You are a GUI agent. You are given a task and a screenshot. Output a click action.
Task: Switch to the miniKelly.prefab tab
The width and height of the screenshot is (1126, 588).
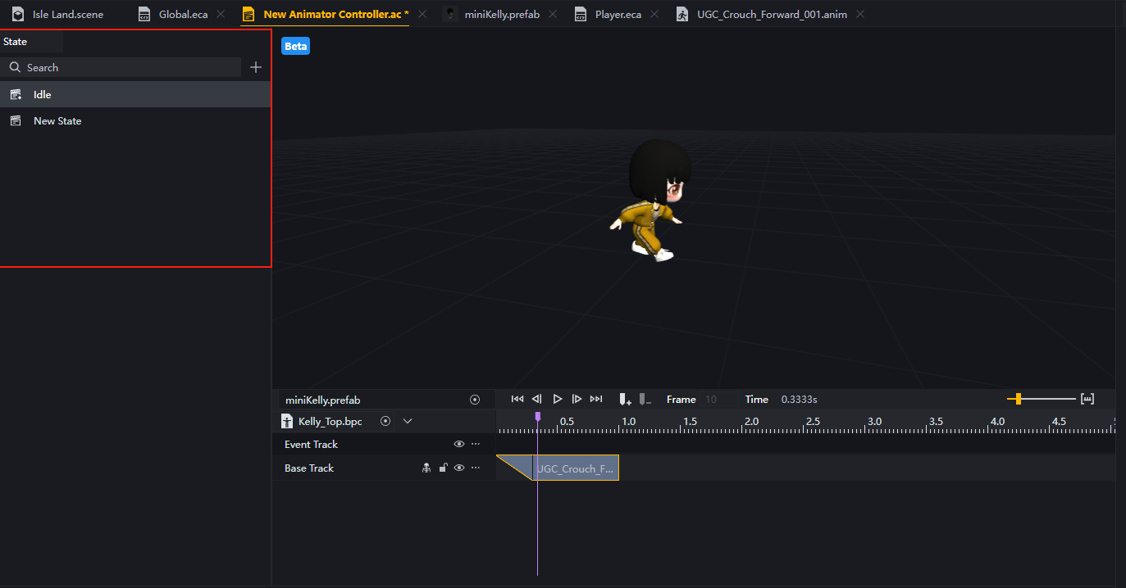[492, 14]
